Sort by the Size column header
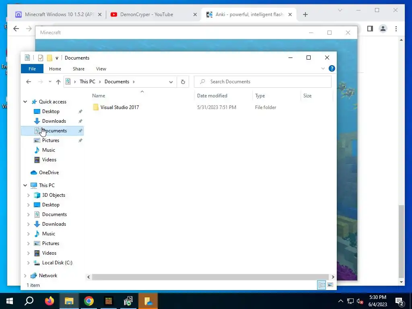 pyautogui.click(x=307, y=96)
